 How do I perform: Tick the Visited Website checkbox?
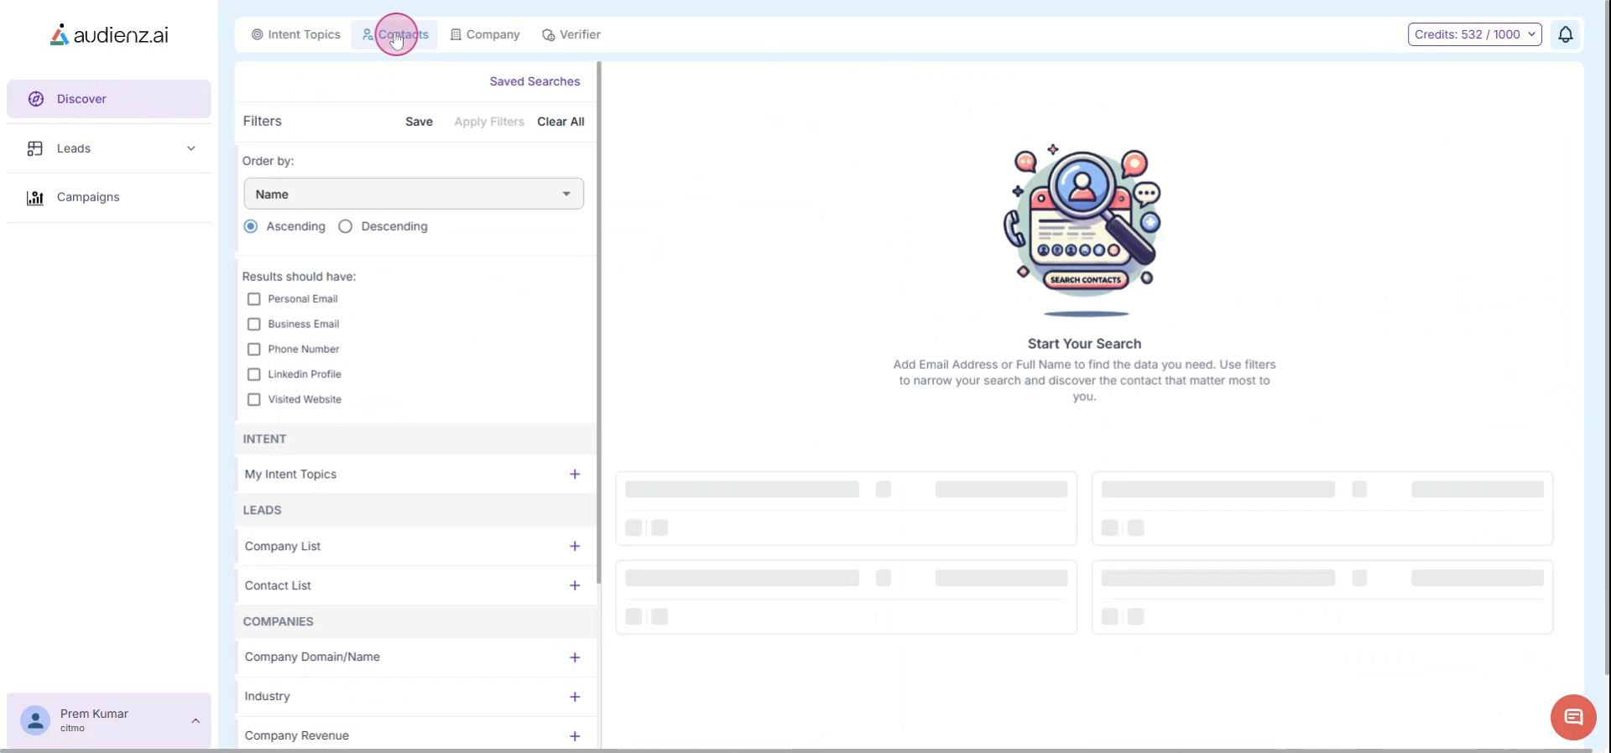(x=254, y=400)
